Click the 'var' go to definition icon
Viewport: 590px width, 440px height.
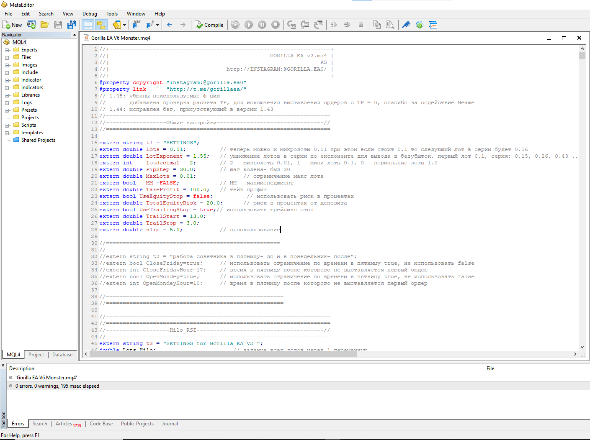(137, 25)
